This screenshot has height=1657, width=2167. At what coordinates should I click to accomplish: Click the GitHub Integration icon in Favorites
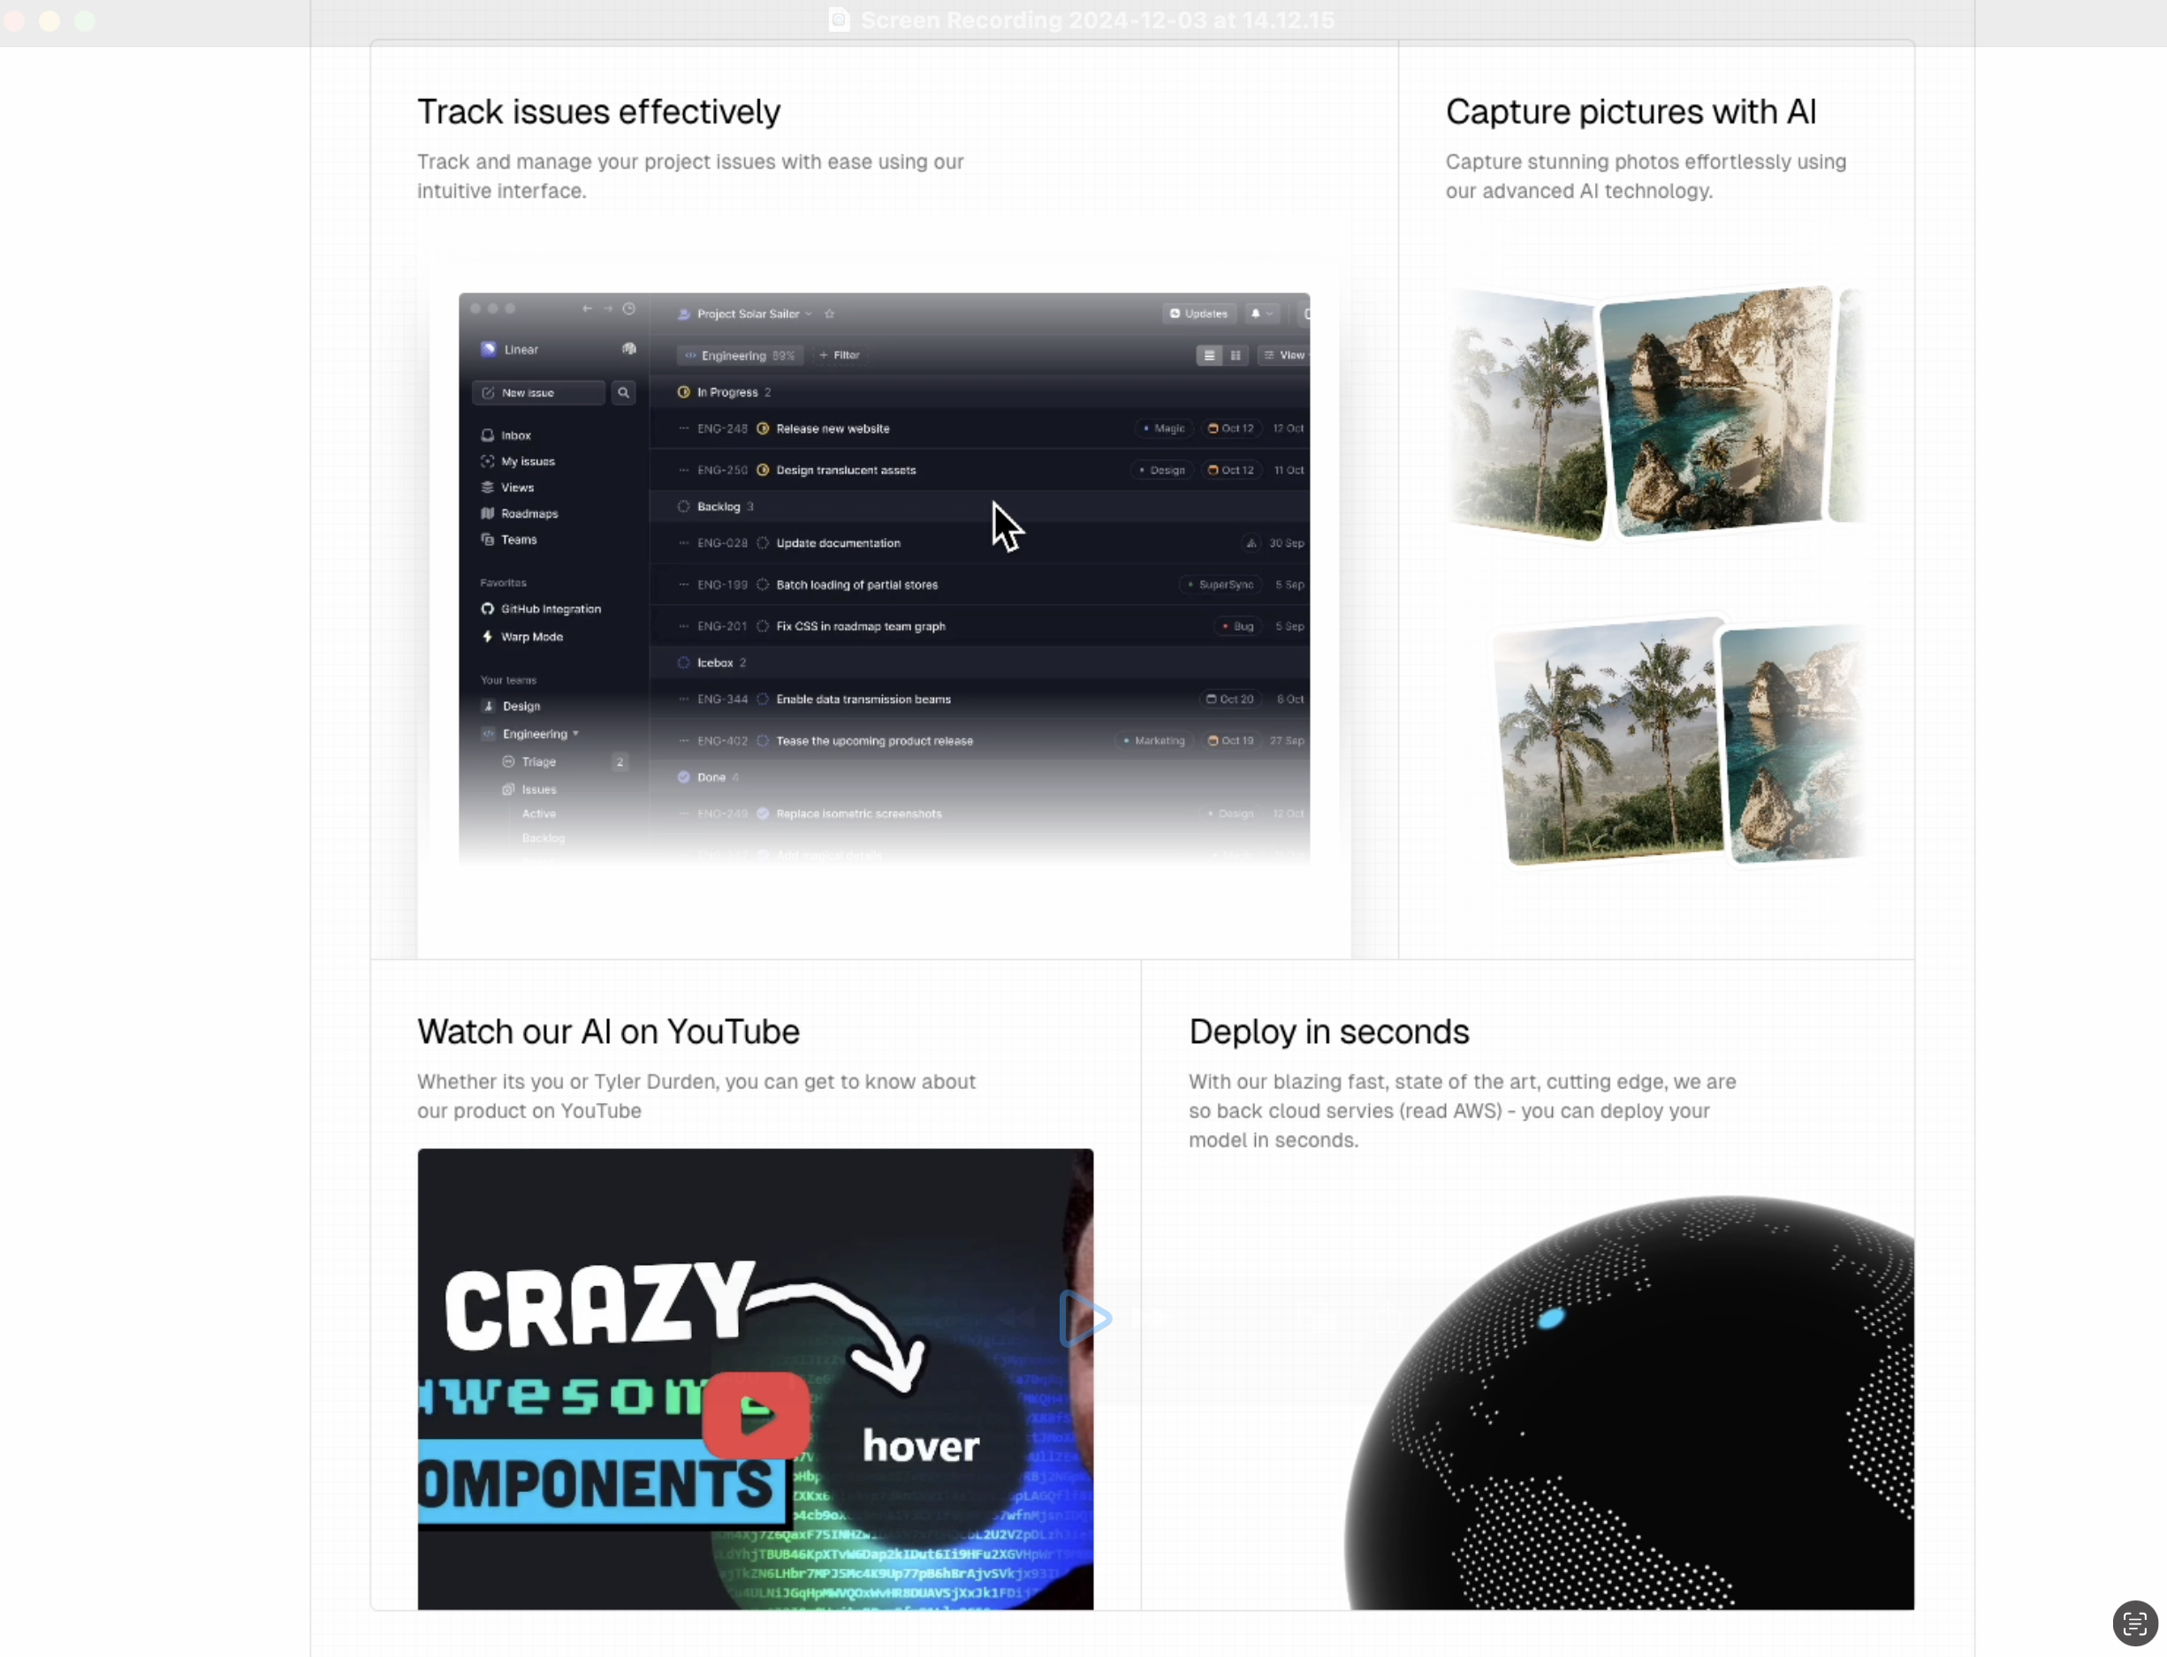pos(490,608)
